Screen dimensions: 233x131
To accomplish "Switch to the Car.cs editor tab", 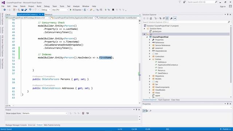I will tap(8, 15).
